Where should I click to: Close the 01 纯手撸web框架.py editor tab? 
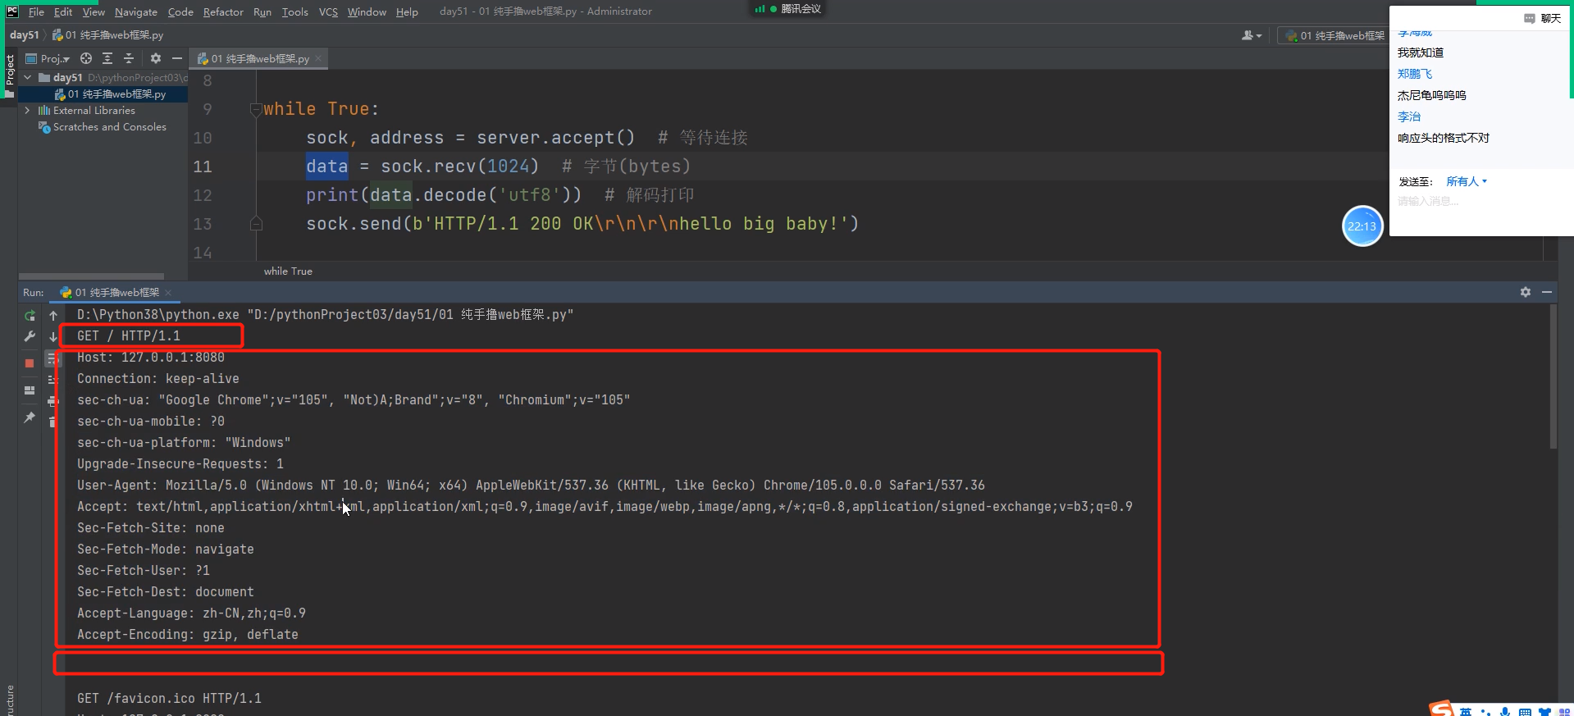point(318,58)
